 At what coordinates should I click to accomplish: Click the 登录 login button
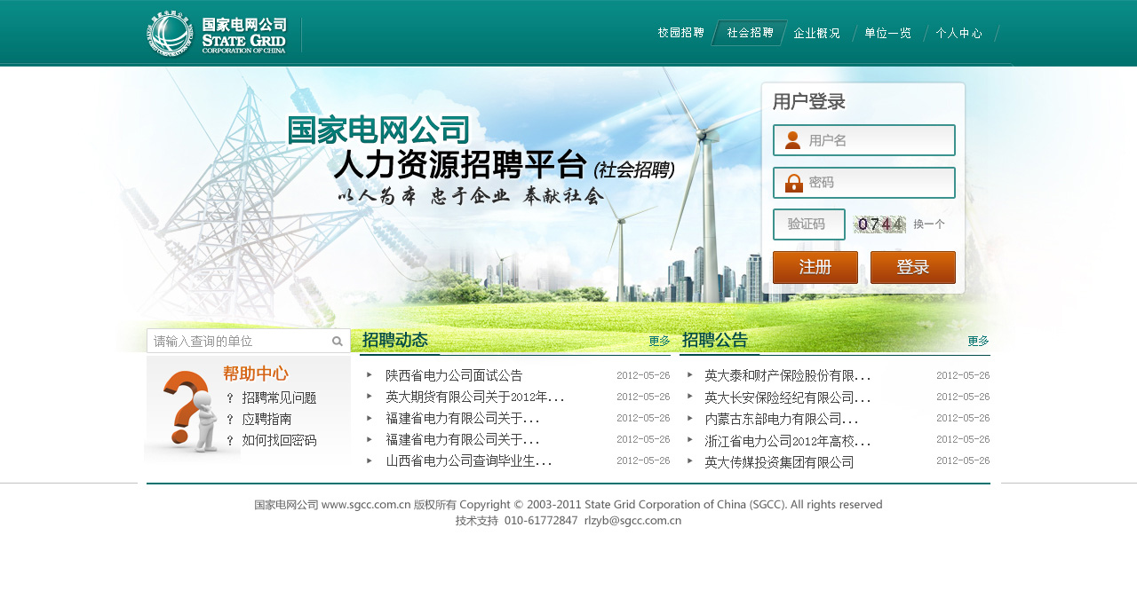913,267
